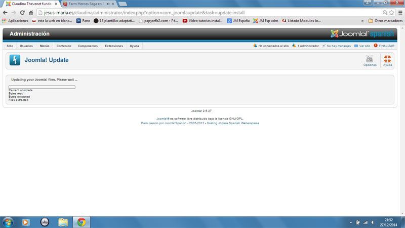Open the 15 plantillas adaptati... bookmark

click(x=114, y=21)
